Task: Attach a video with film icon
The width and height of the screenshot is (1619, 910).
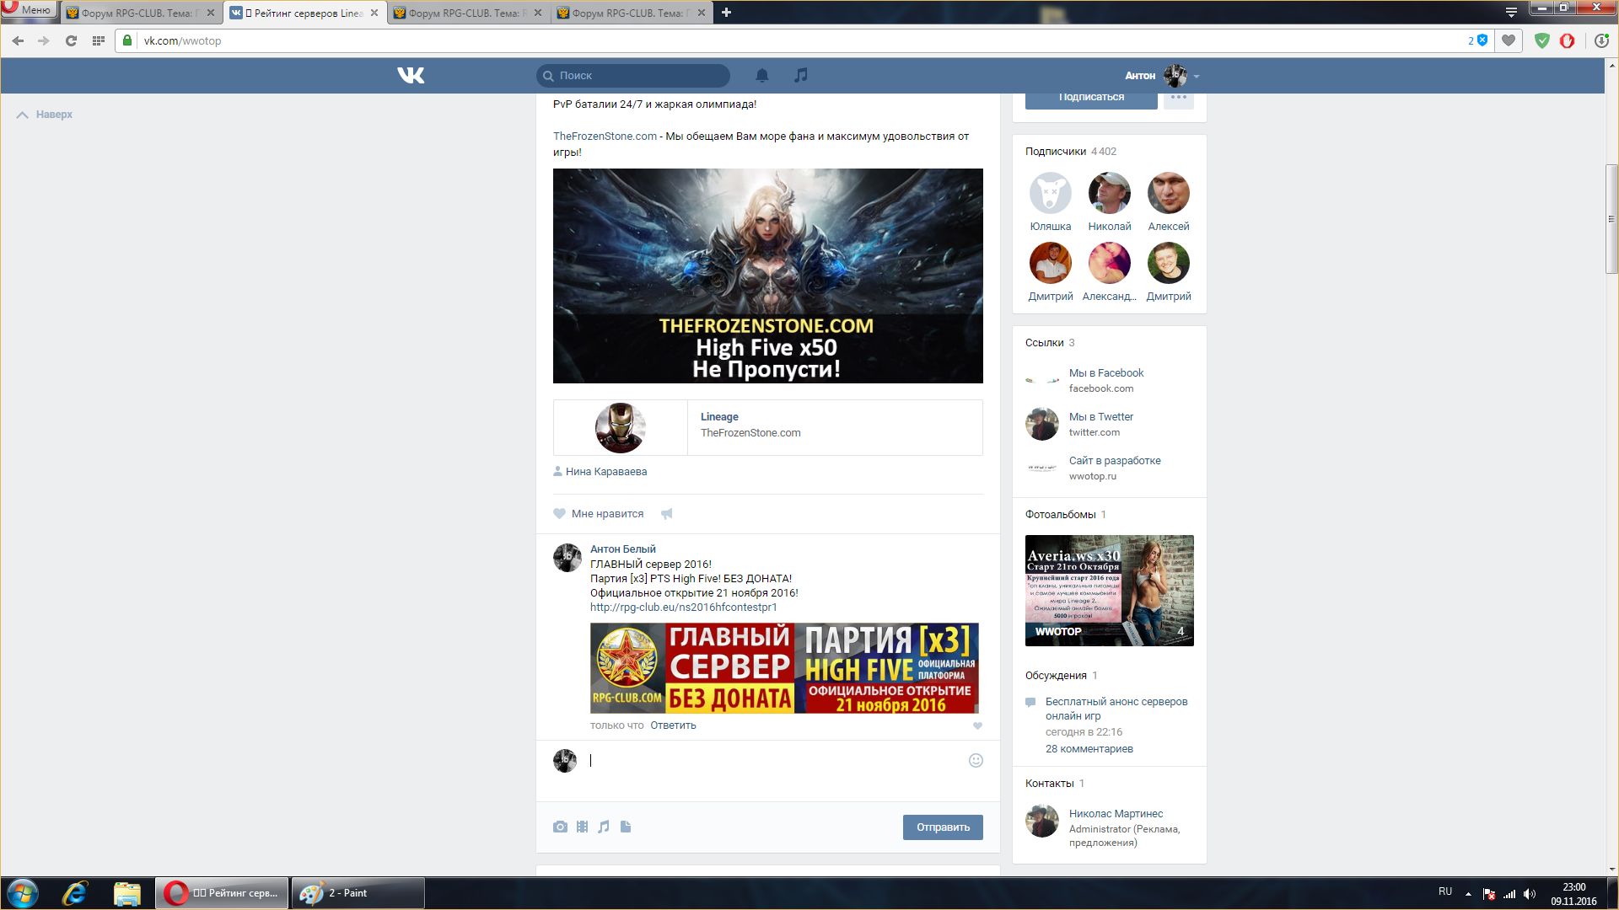Action: (x=582, y=827)
